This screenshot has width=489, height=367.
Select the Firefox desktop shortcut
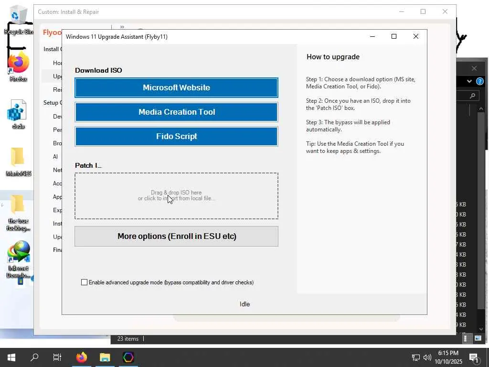[18, 67]
